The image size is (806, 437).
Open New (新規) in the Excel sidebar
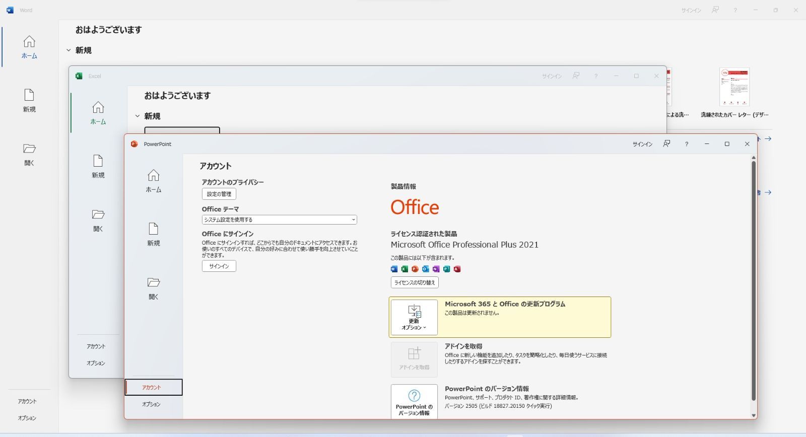point(98,167)
